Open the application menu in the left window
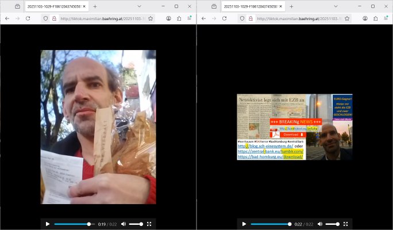 point(189,18)
